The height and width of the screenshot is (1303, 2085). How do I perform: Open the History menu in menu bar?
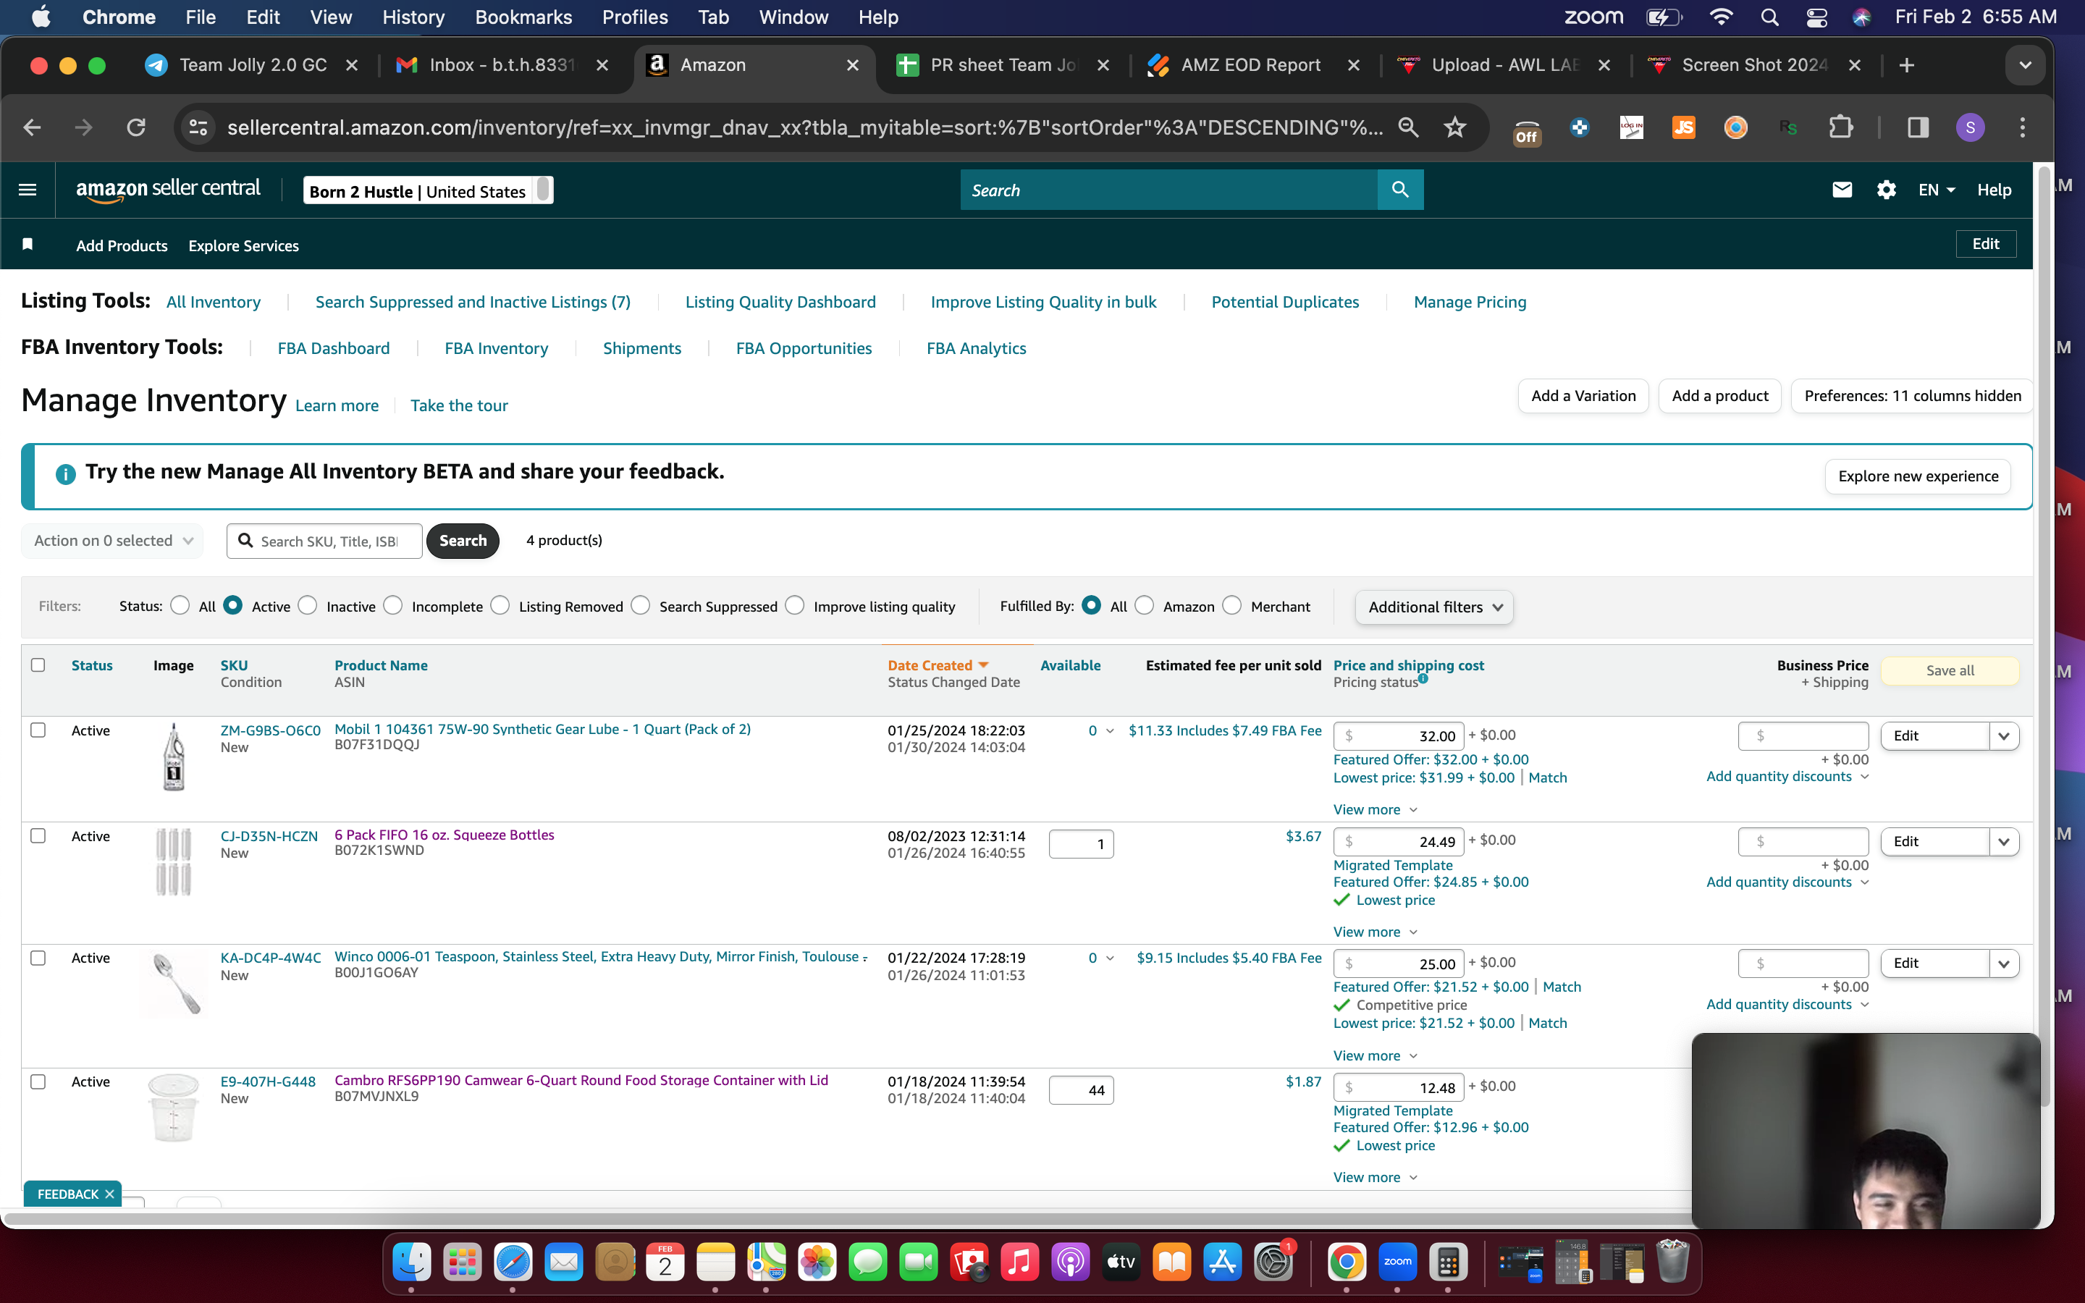413,17
